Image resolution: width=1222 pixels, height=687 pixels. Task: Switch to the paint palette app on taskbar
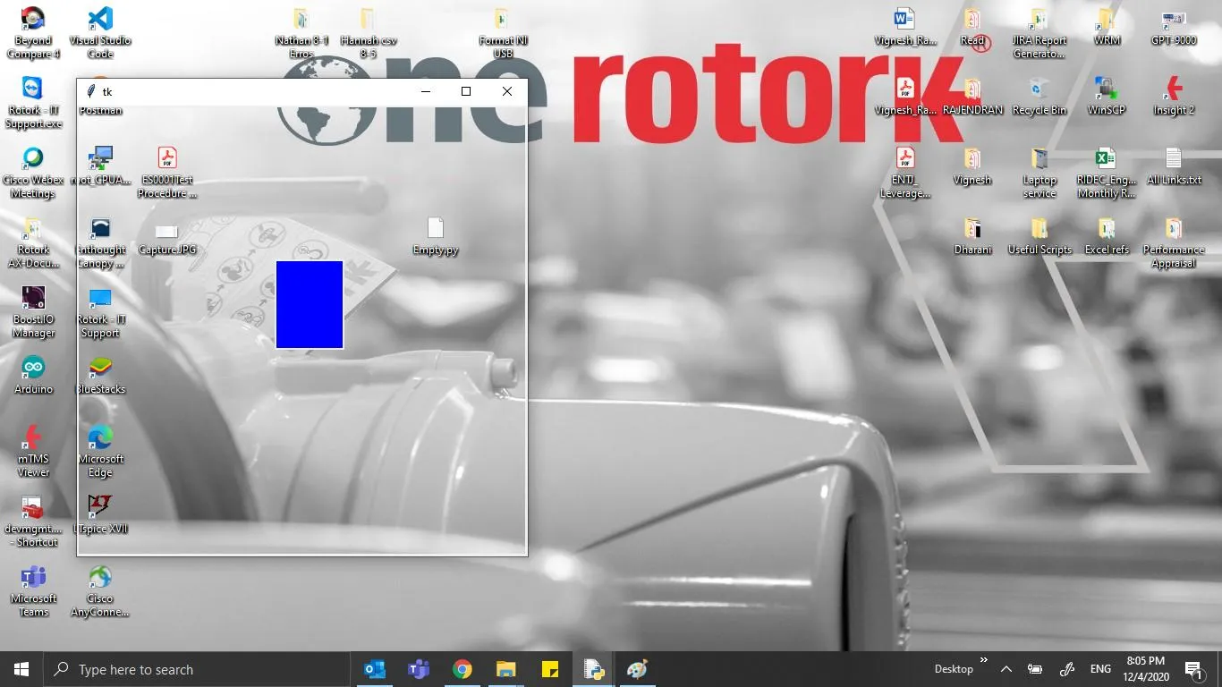click(x=637, y=669)
